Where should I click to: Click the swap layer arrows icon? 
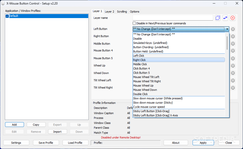[x=225, y=18]
